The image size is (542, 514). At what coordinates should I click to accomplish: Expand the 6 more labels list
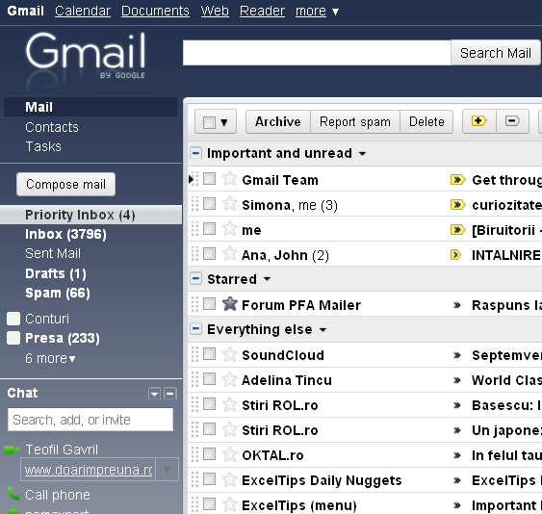click(x=50, y=358)
